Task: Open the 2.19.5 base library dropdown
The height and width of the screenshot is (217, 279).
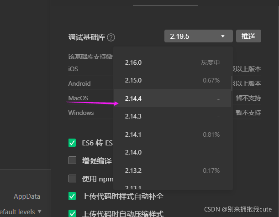Action: point(198,36)
